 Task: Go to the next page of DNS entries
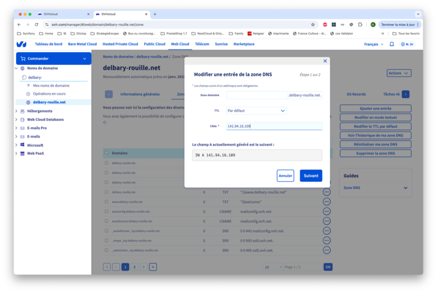point(144,267)
